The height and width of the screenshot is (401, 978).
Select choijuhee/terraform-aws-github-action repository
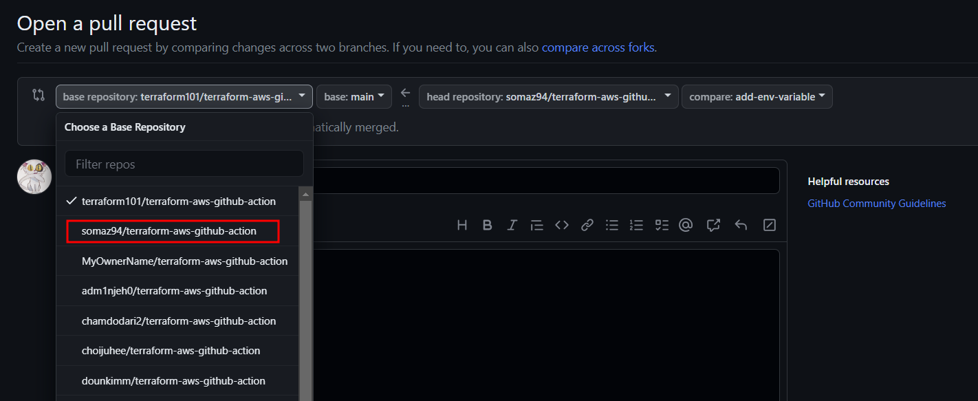[178, 351]
